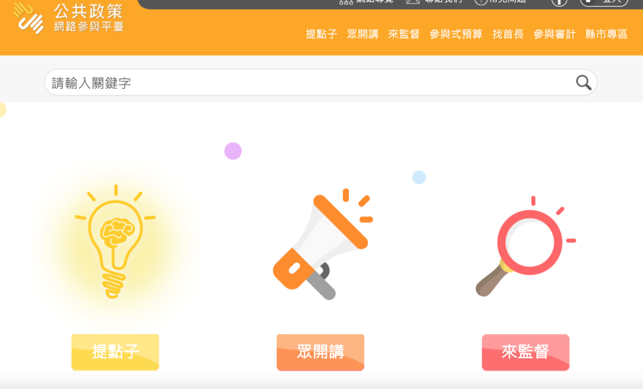Click the sitemap icon in top bar
The height and width of the screenshot is (389, 643).
(346, 2)
